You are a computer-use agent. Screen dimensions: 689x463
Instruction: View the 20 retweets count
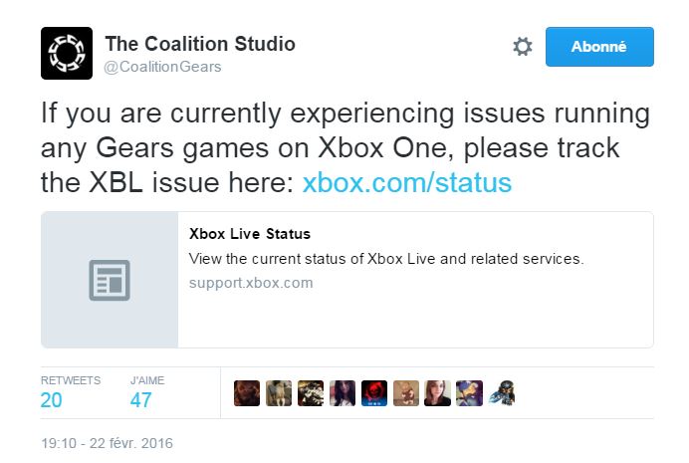click(x=51, y=400)
